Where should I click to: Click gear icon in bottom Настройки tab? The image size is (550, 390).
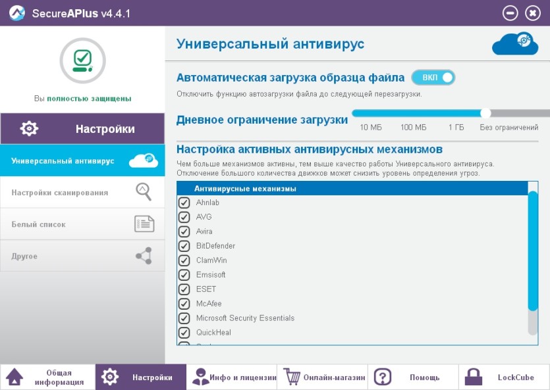110,377
